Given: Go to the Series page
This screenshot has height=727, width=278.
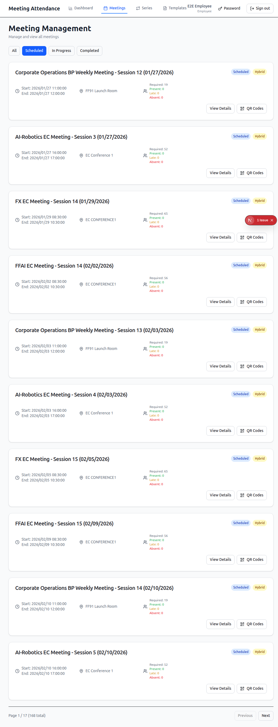Looking at the screenshot, I should (x=144, y=8).
